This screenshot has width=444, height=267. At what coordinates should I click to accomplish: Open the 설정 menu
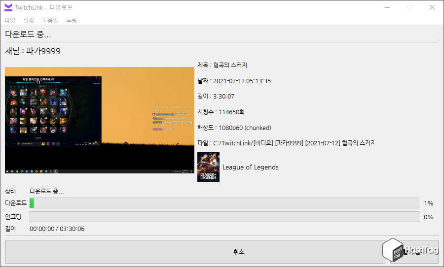[x=29, y=20]
